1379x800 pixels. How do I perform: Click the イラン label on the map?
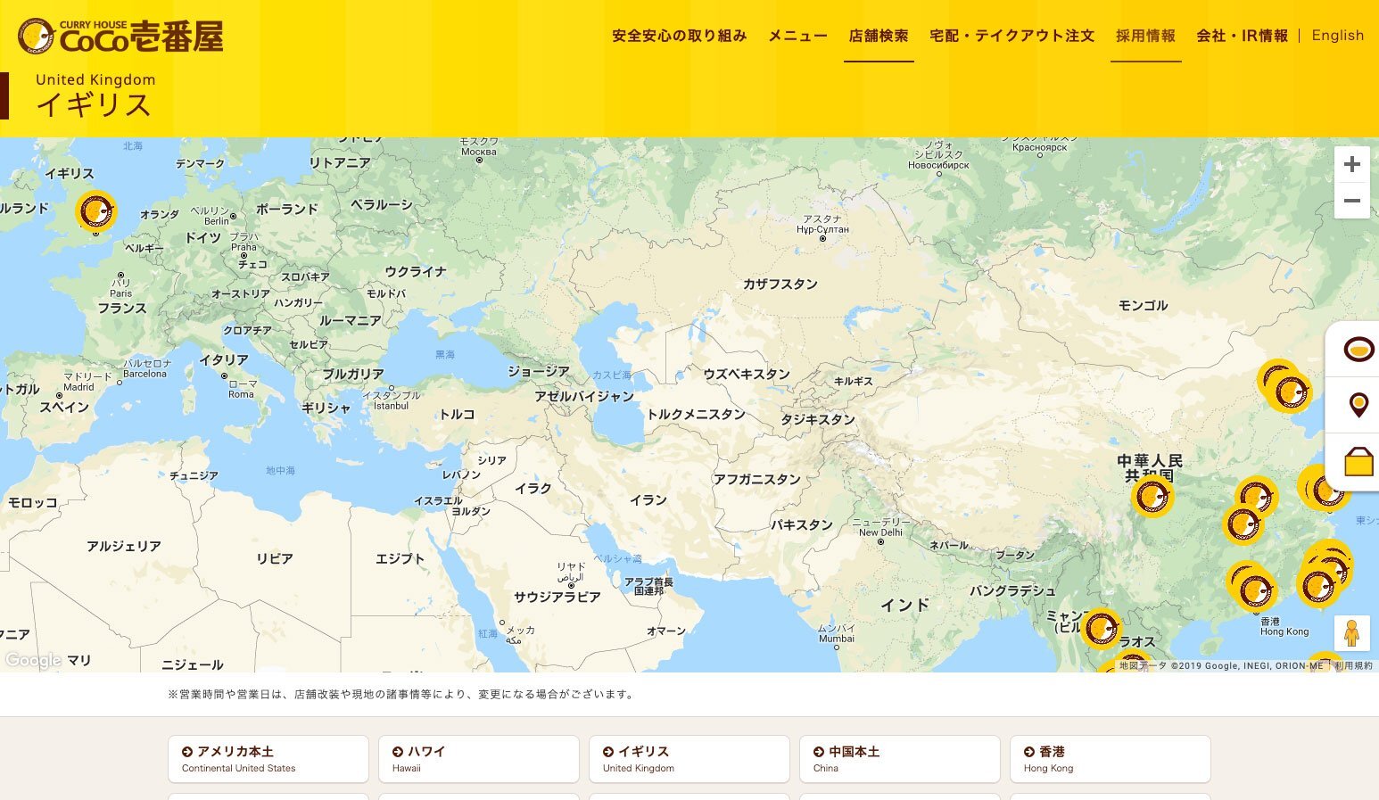coord(648,499)
